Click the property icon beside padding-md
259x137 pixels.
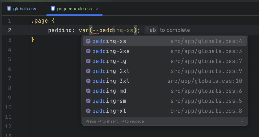coord(88,91)
